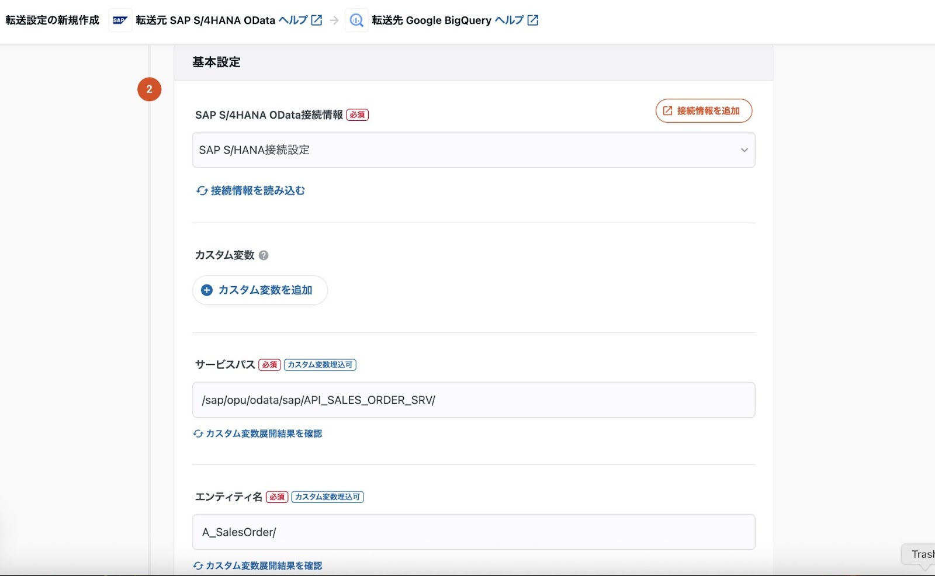Click the plus icon in カスタム変数を追加
Image resolution: width=935 pixels, height=576 pixels.
coord(207,290)
